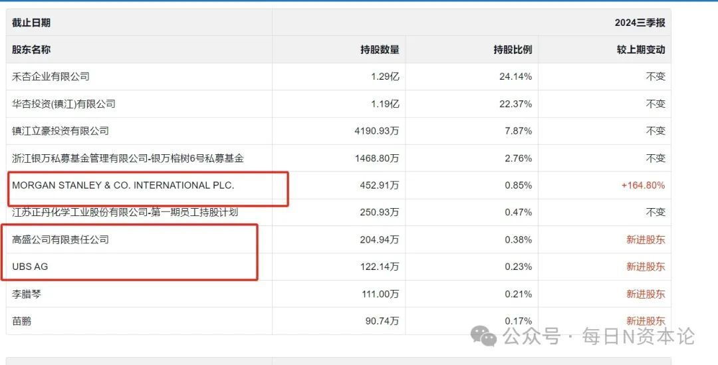Screen dimensions: 718x365
Task: Open shareholder 苗鹏
Action: (21, 321)
